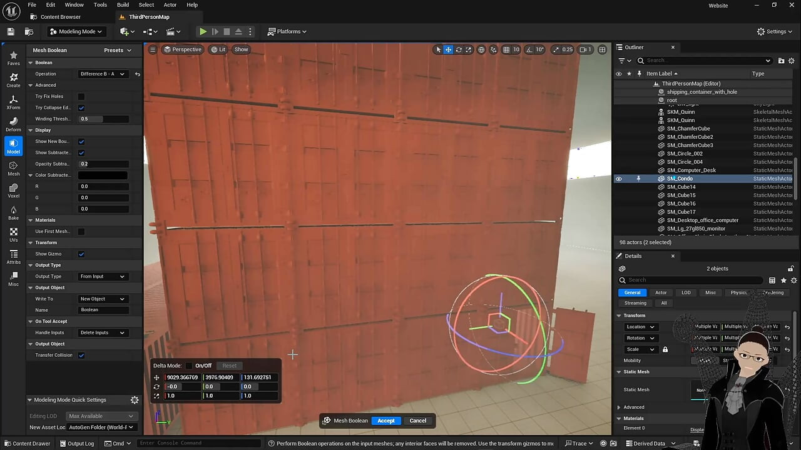Open Modeling Mode Quick Settings gear

tap(134, 400)
